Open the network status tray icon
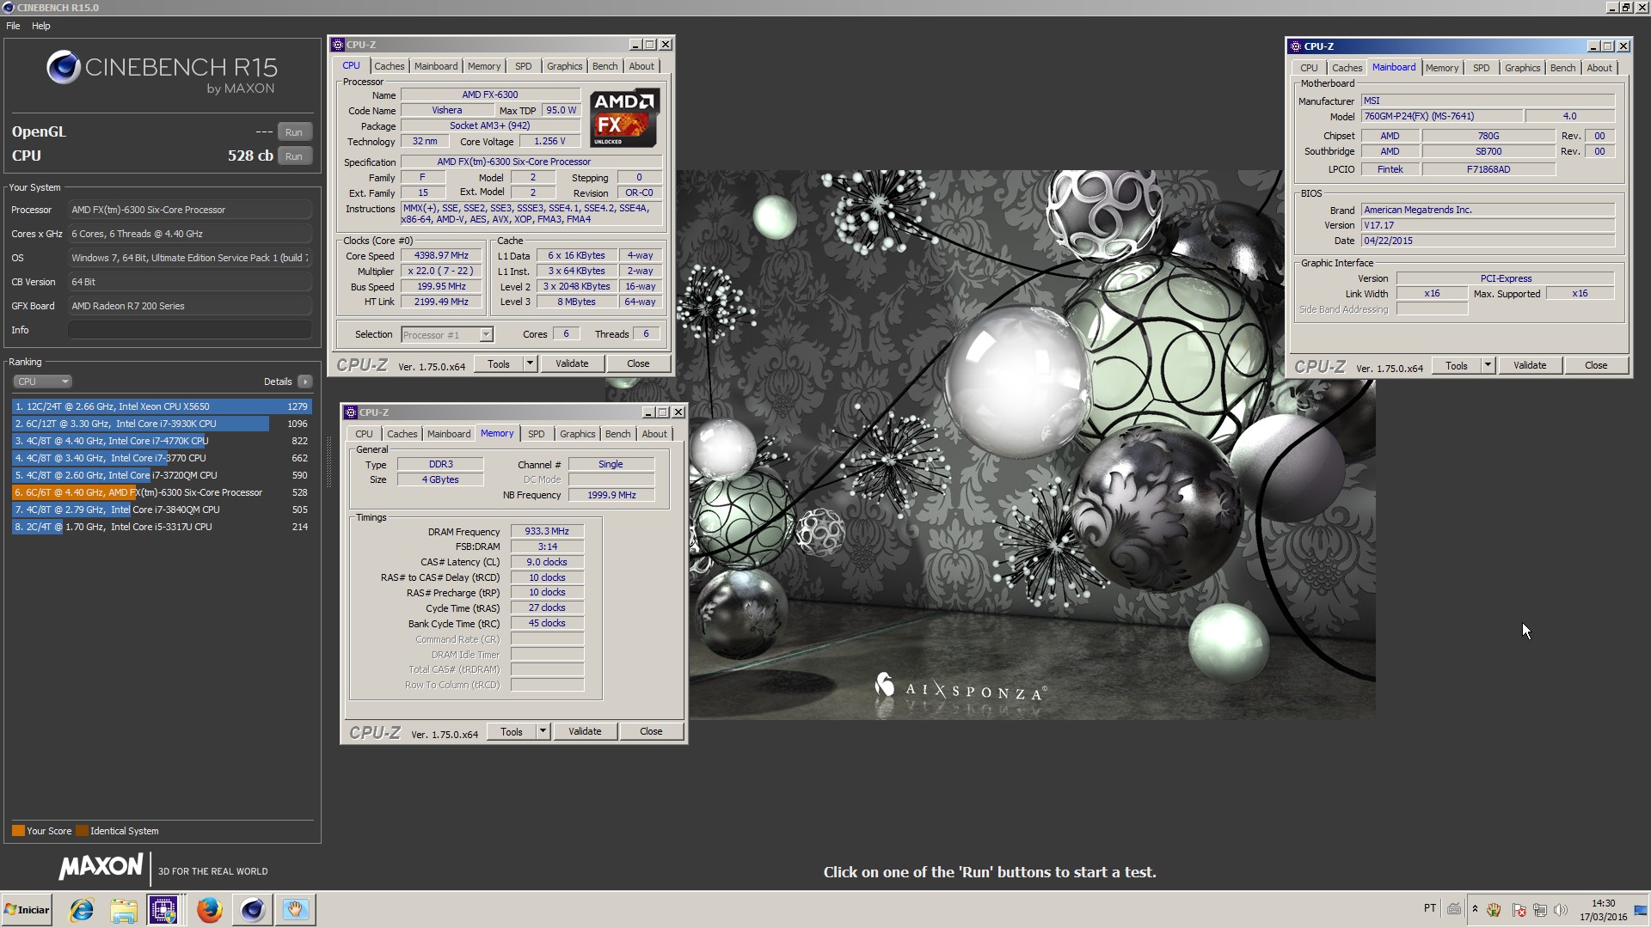The width and height of the screenshot is (1651, 928). click(1539, 909)
